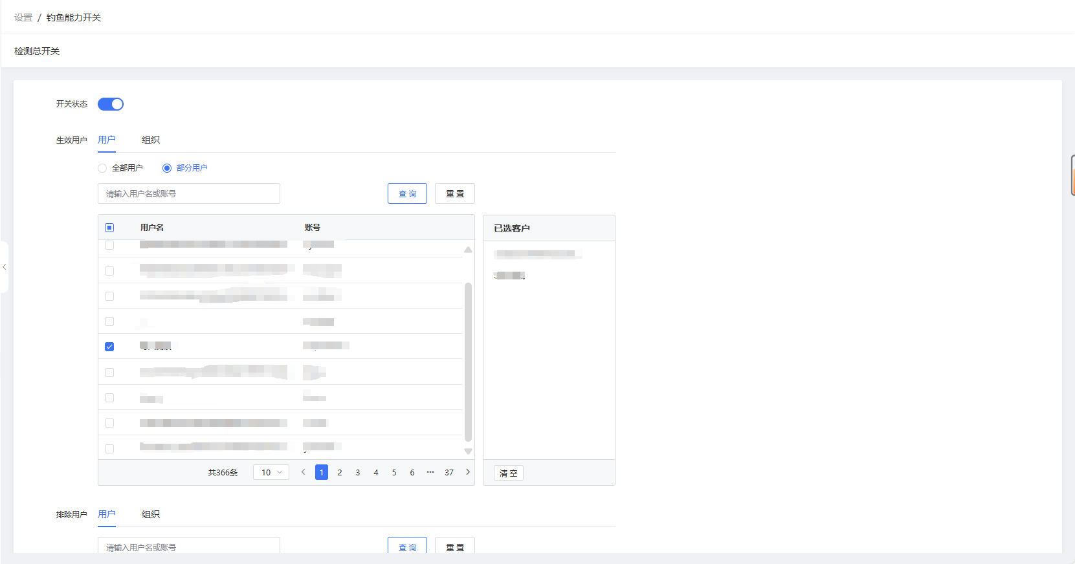This screenshot has width=1075, height=564.
Task: Click the table scrollbar up arrow
Action: click(468, 250)
